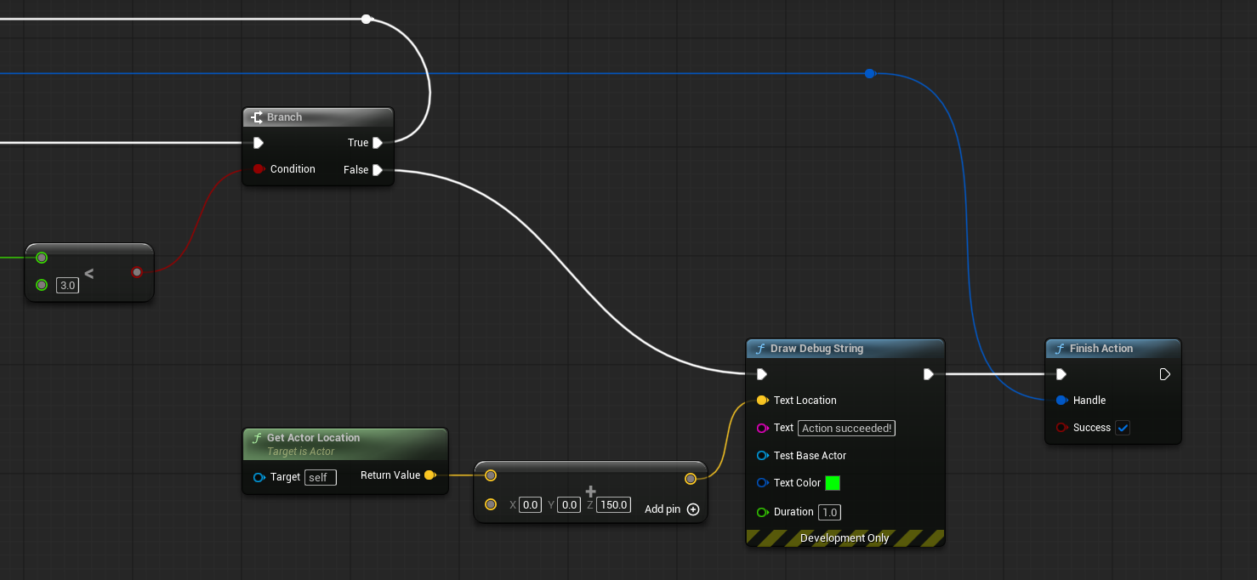Edit the Y value field 0.0
Screen dimensions: 1257x580
(x=570, y=505)
